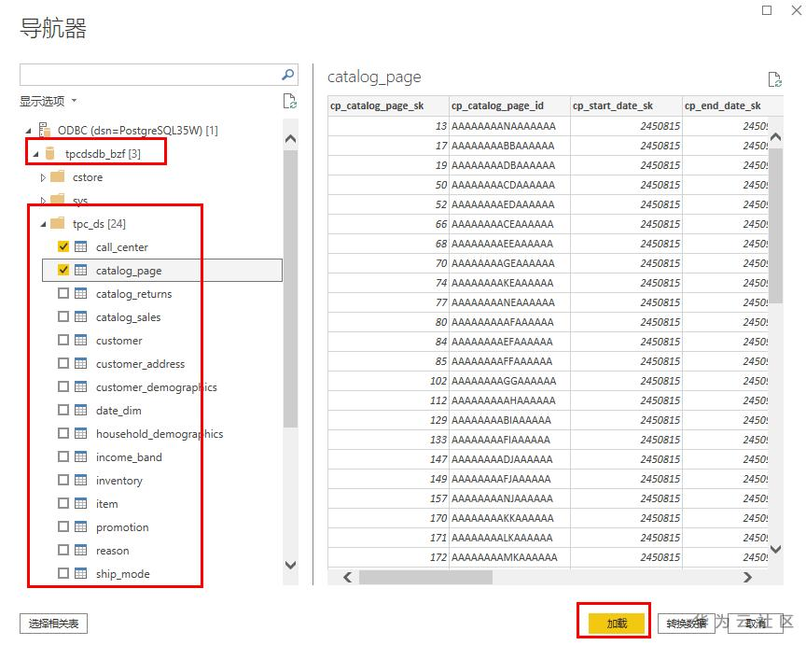Image resolution: width=806 pixels, height=645 pixels.
Task: Click the ship_mode table icon
Action: (x=81, y=573)
